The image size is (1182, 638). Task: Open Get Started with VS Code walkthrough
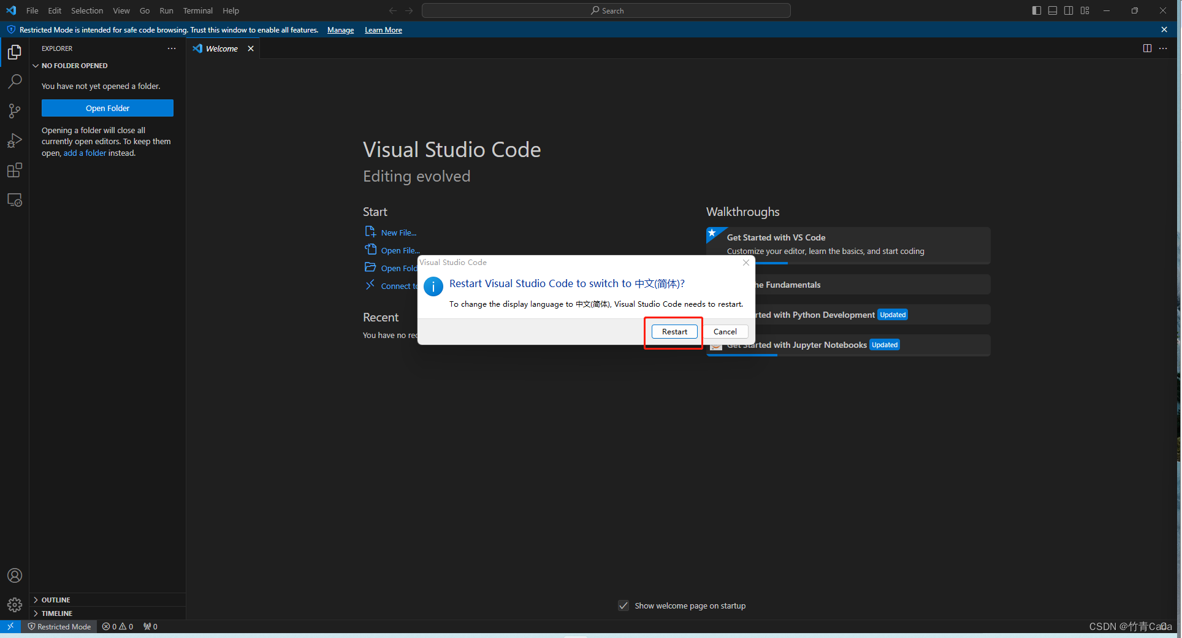pyautogui.click(x=848, y=245)
